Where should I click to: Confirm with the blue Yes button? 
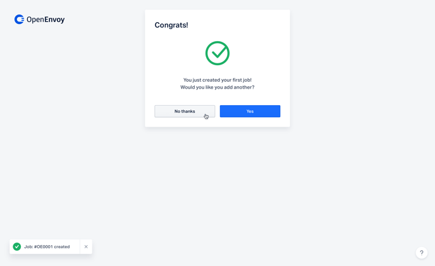point(250,111)
